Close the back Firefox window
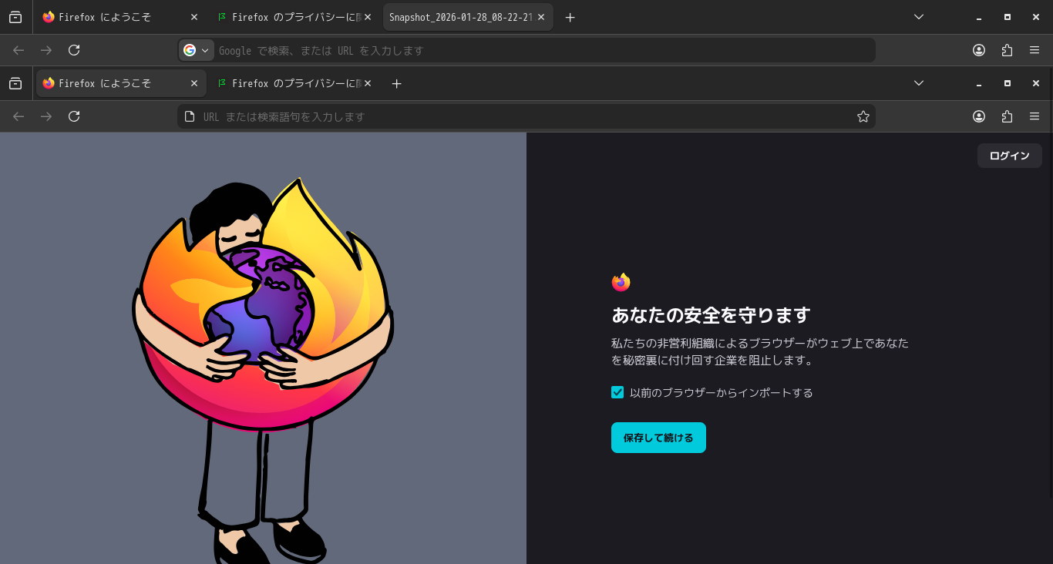This screenshot has height=564, width=1053. [x=1035, y=17]
